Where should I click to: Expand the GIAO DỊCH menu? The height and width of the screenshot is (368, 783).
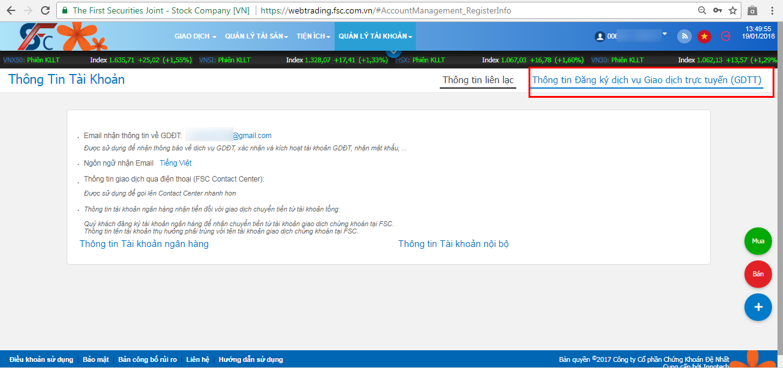[x=196, y=37]
